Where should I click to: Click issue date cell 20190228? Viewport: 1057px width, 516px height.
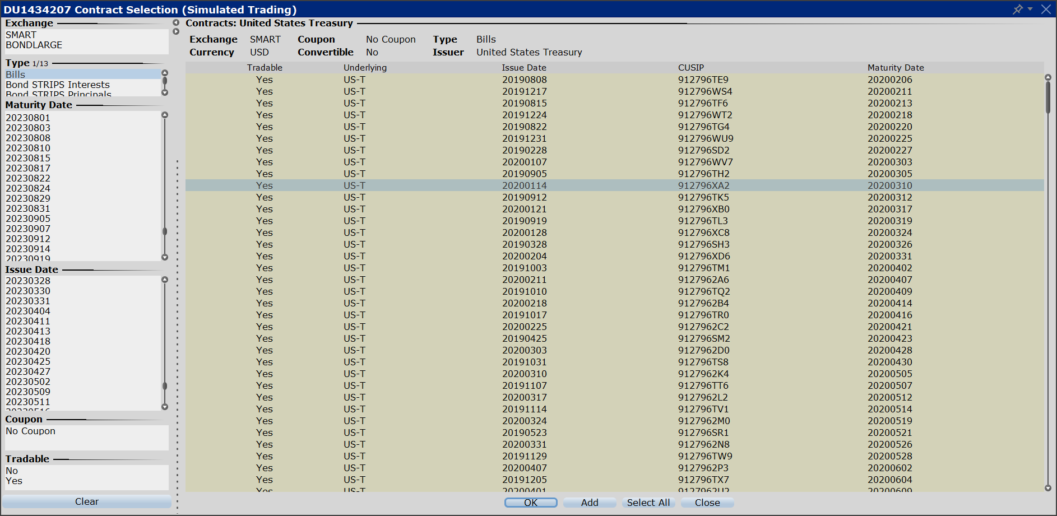coord(525,150)
